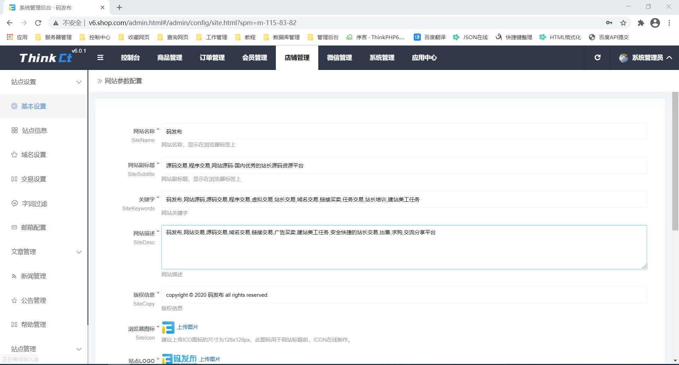Click 上传图片 link next to site LOGO
679x365 pixels.
point(210,359)
